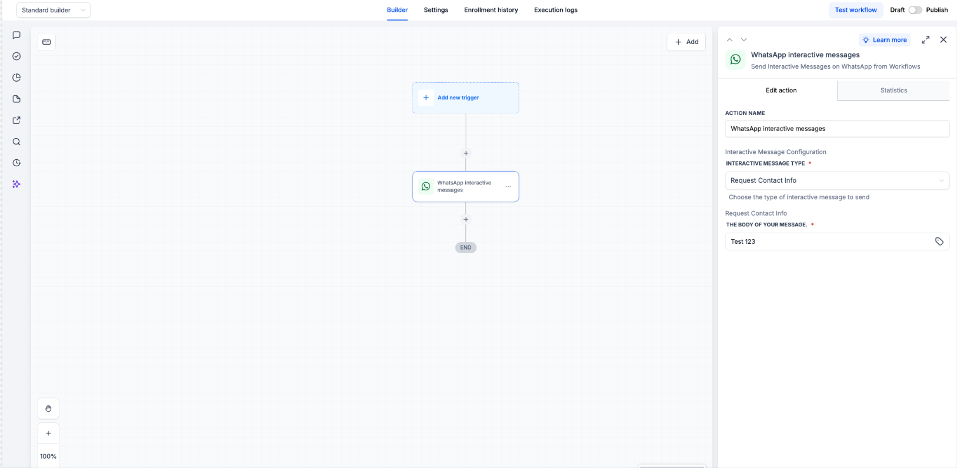Open the three-dot menu on WhatsApp node
This screenshot has width=957, height=470.
point(508,186)
